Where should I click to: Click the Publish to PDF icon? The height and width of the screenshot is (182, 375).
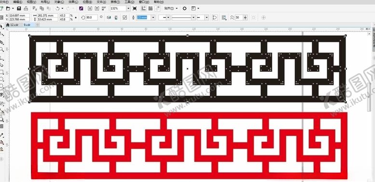(104, 8)
